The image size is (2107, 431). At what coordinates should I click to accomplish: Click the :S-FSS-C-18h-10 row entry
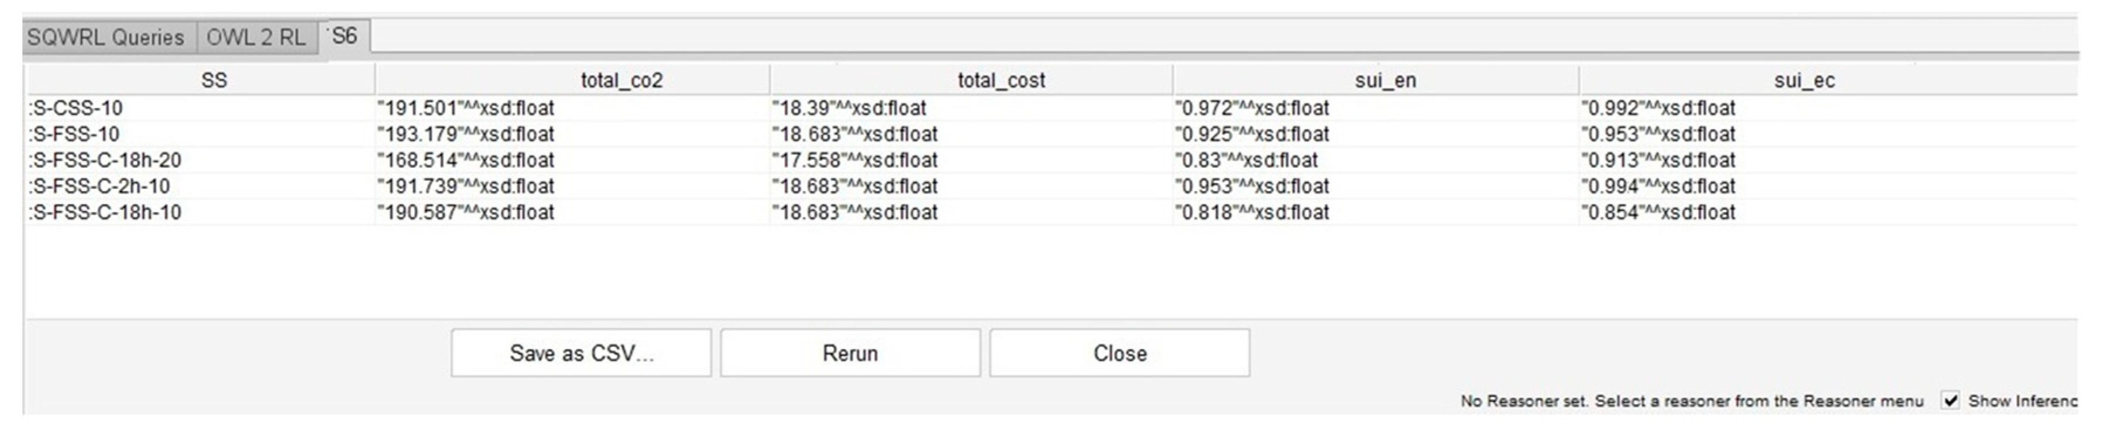pyautogui.click(x=105, y=213)
